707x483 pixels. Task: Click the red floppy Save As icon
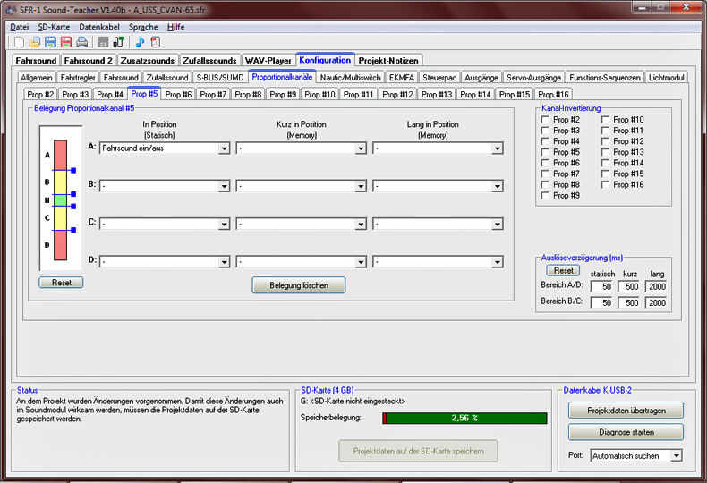click(66, 42)
